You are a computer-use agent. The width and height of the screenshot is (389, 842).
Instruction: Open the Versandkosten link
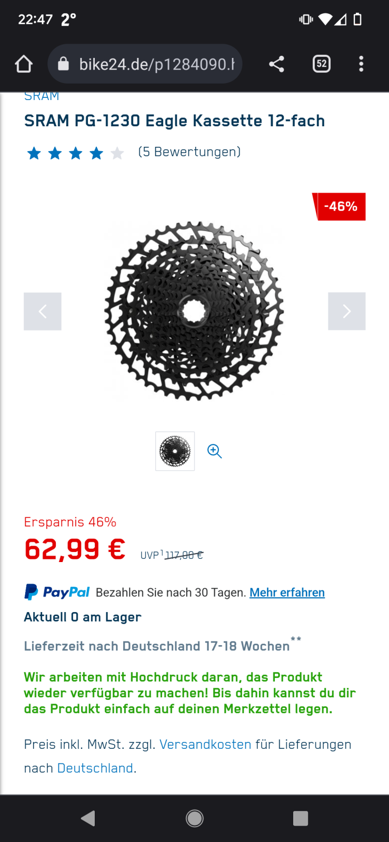pyautogui.click(x=205, y=745)
